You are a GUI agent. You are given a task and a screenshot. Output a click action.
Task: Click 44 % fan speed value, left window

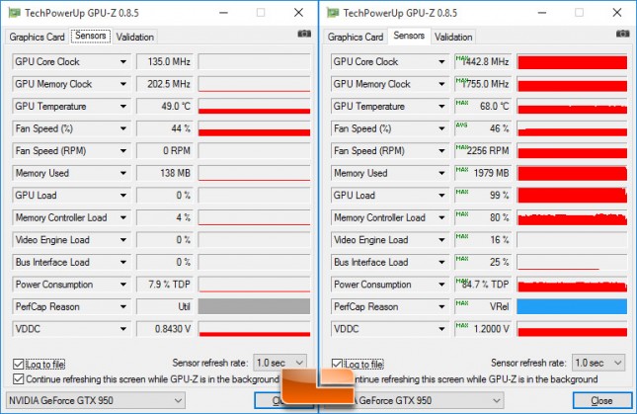point(165,128)
